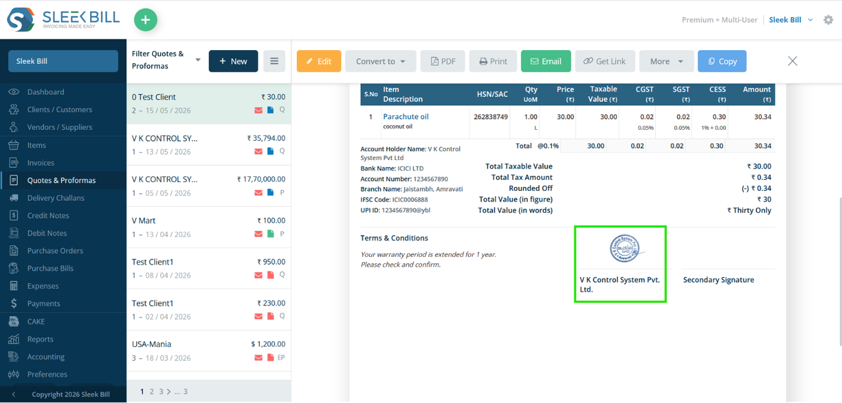Open settings gear icon in header
This screenshot has width=842, height=403.
[x=828, y=20]
